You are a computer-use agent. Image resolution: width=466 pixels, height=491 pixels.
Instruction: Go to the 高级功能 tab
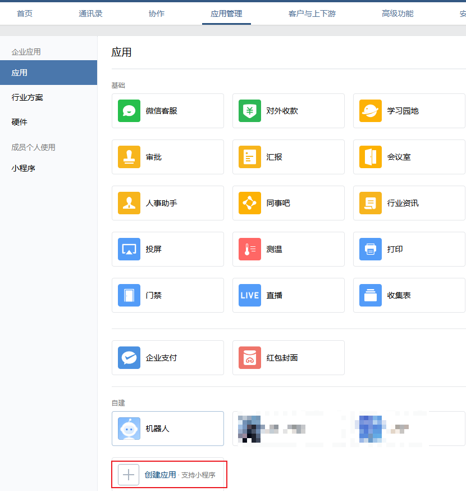pos(398,13)
